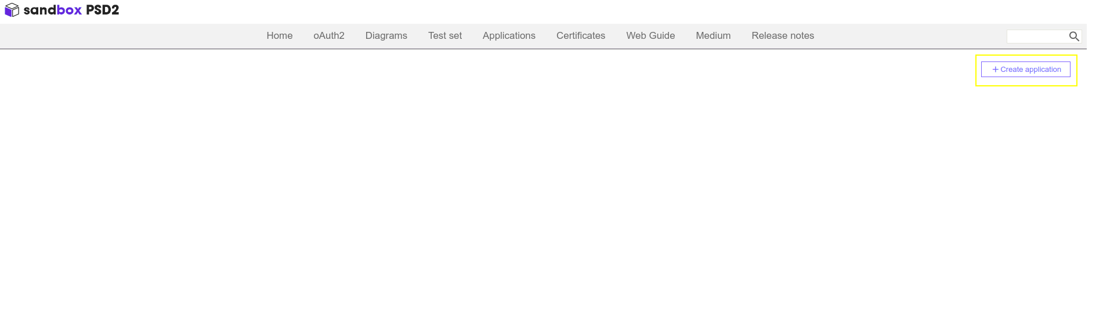This screenshot has width=1103, height=334.
Task: Click the magnifying glass search icon
Action: pyautogui.click(x=1074, y=37)
